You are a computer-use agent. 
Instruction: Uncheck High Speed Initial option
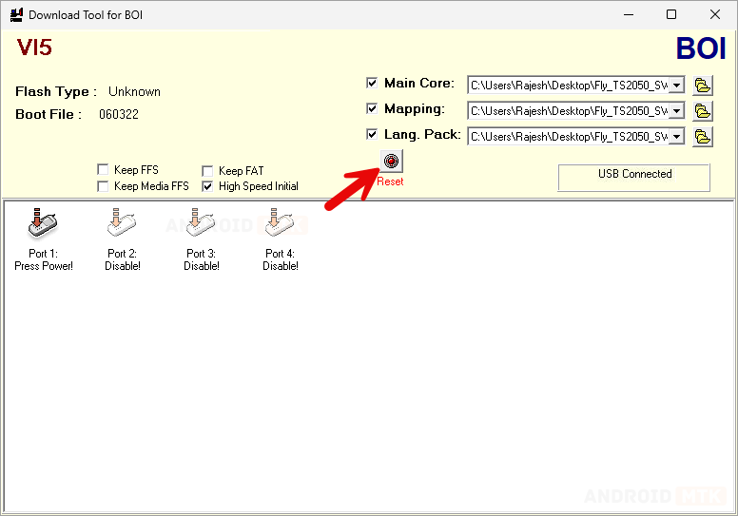[x=207, y=186]
